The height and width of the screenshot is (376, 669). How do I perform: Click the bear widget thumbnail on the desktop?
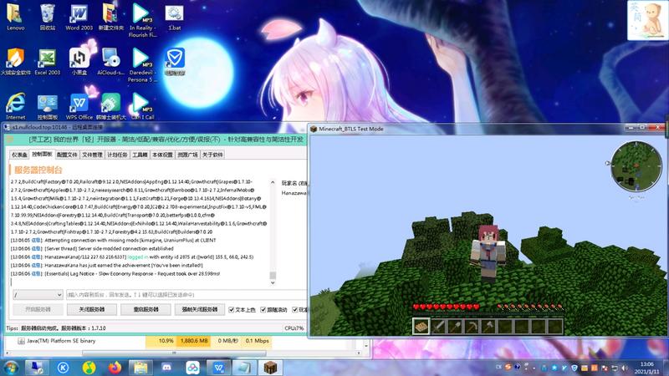(647, 20)
